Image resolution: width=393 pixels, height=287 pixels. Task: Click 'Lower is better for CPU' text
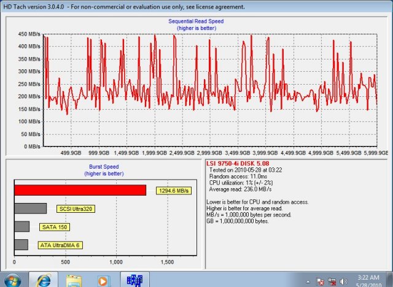[257, 202]
